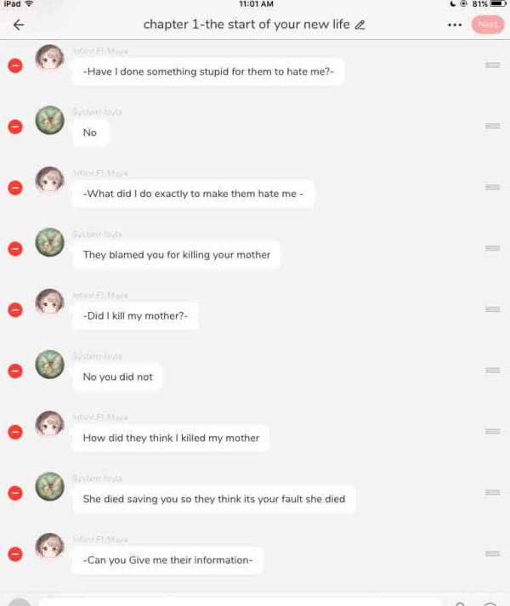The height and width of the screenshot is (606, 510).
Task: Tap the butterfly avatar beside 'No' message
Action: coord(50,120)
